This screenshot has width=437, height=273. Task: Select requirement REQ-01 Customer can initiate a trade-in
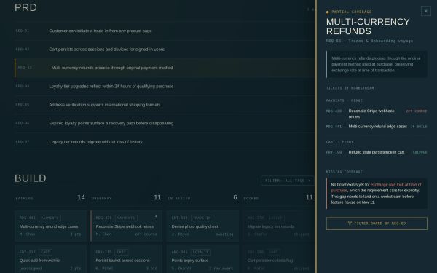click(165, 31)
